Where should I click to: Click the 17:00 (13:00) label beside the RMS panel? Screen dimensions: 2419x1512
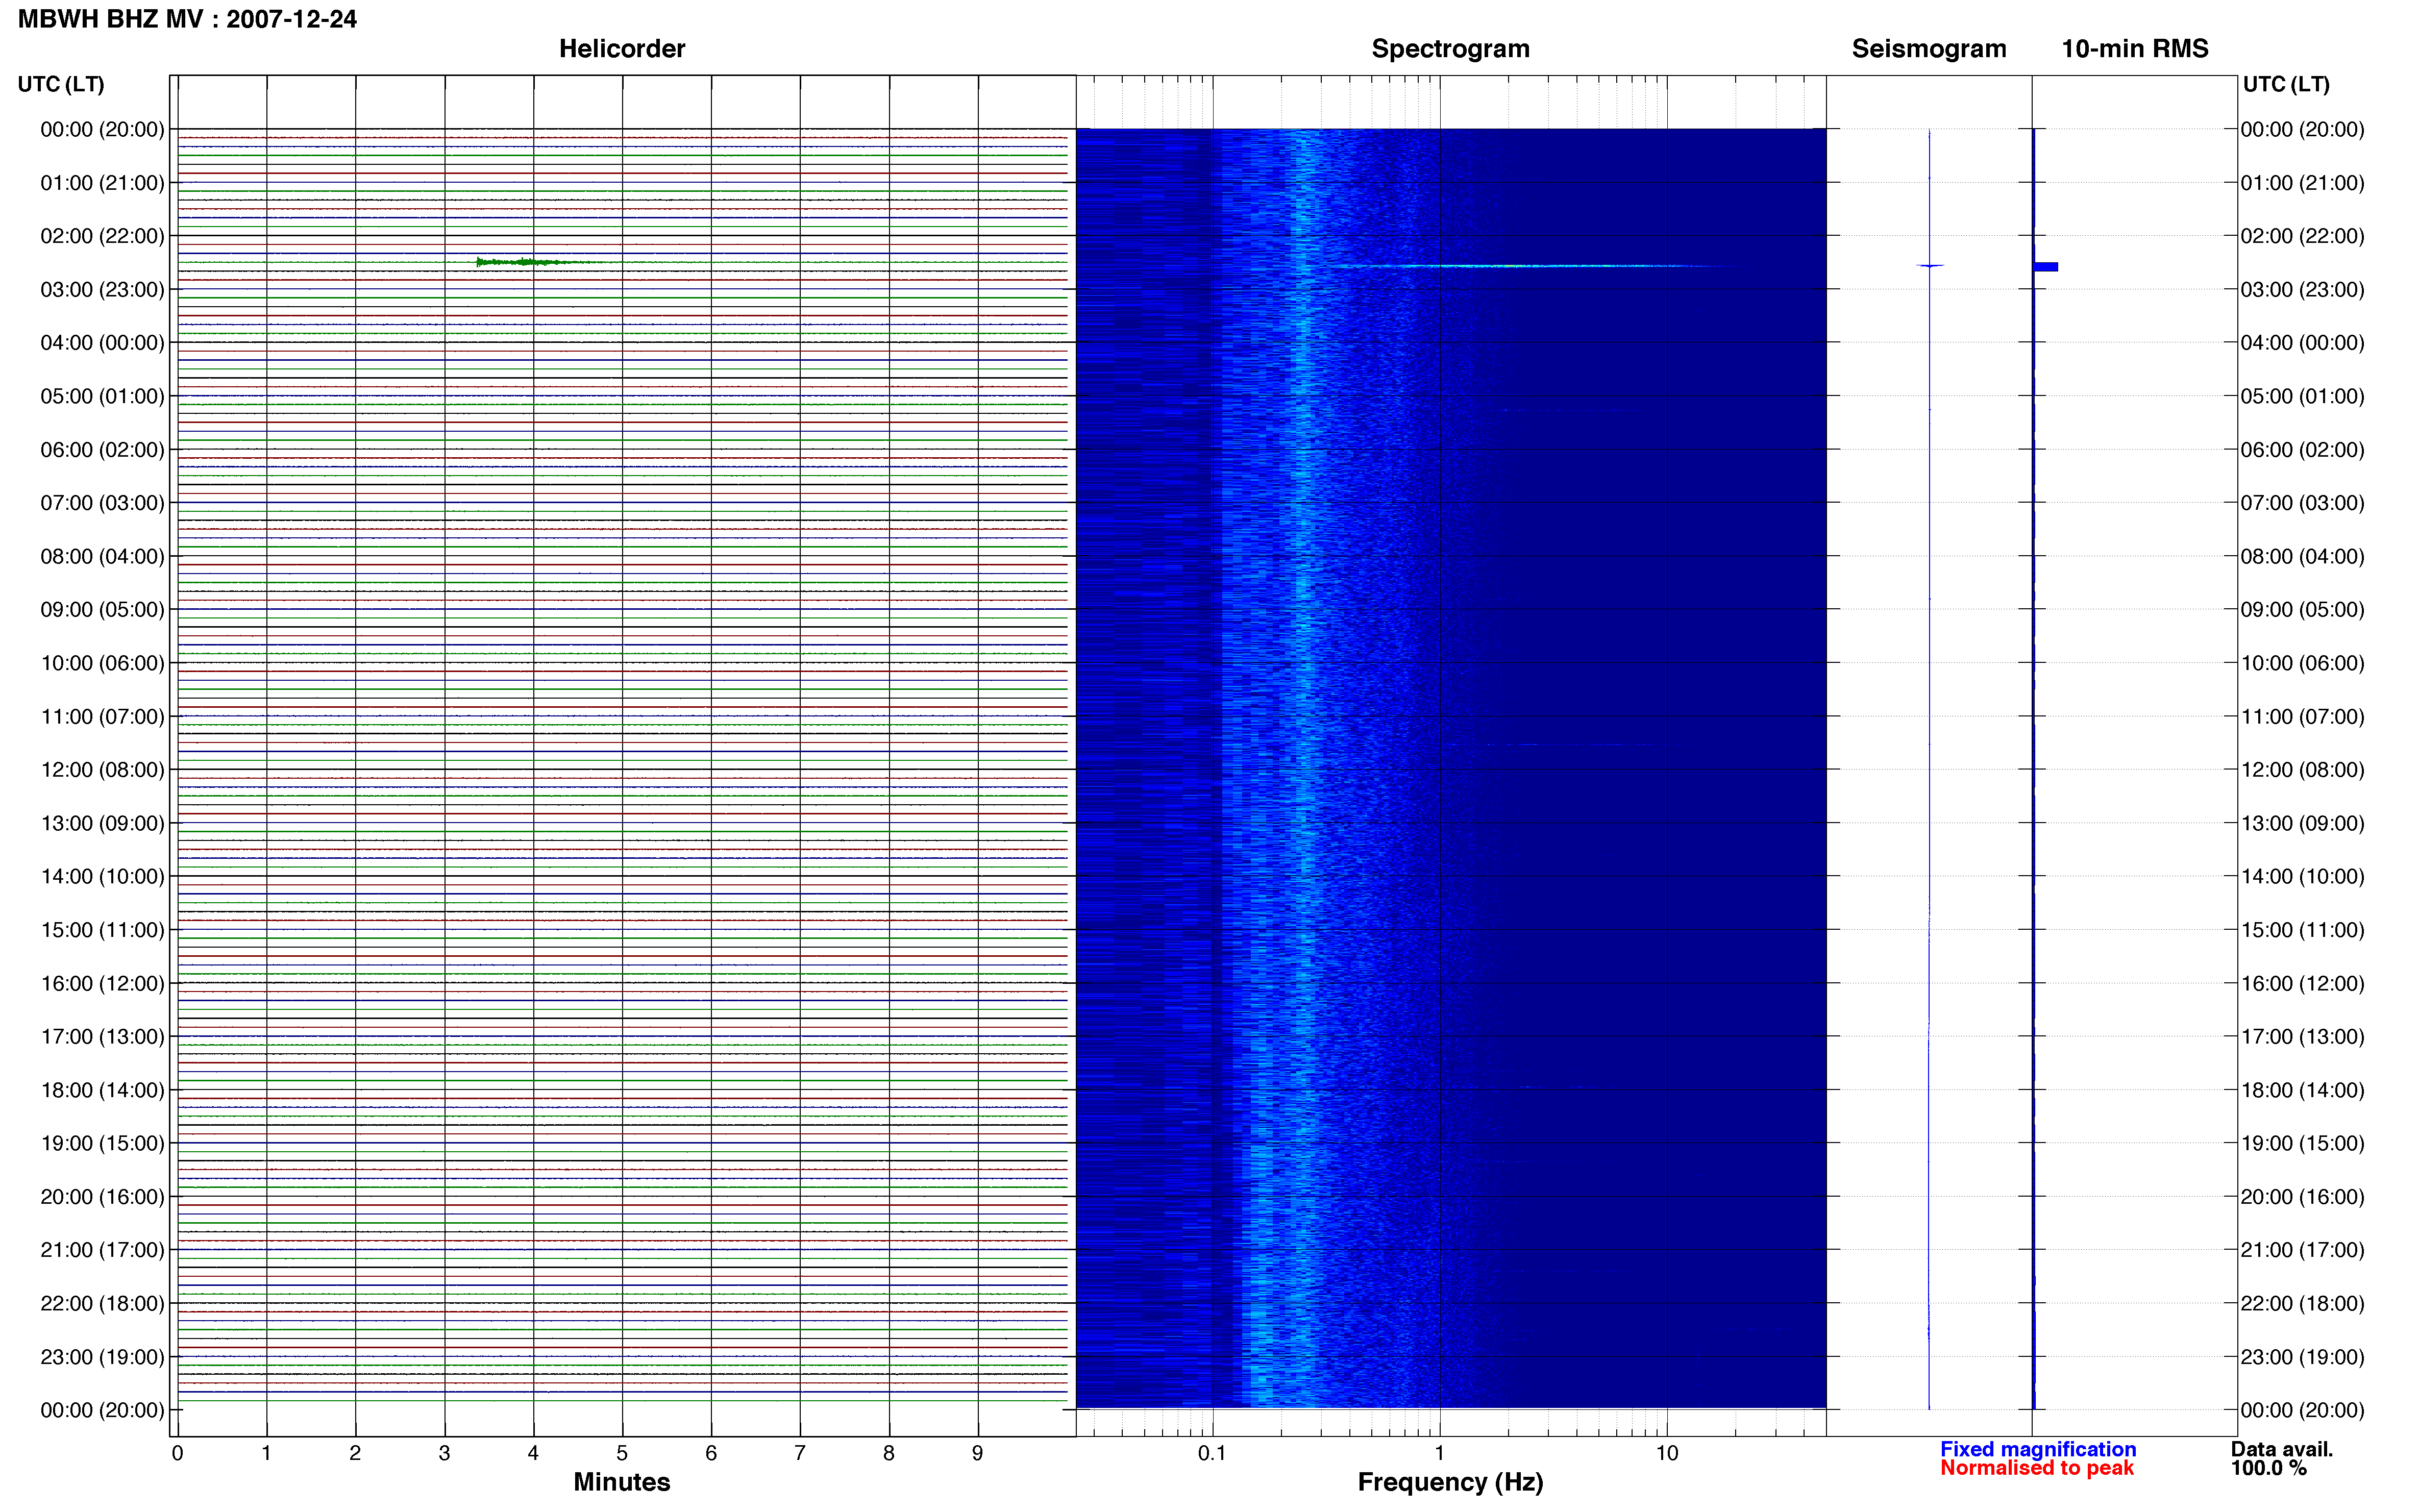(2302, 1037)
